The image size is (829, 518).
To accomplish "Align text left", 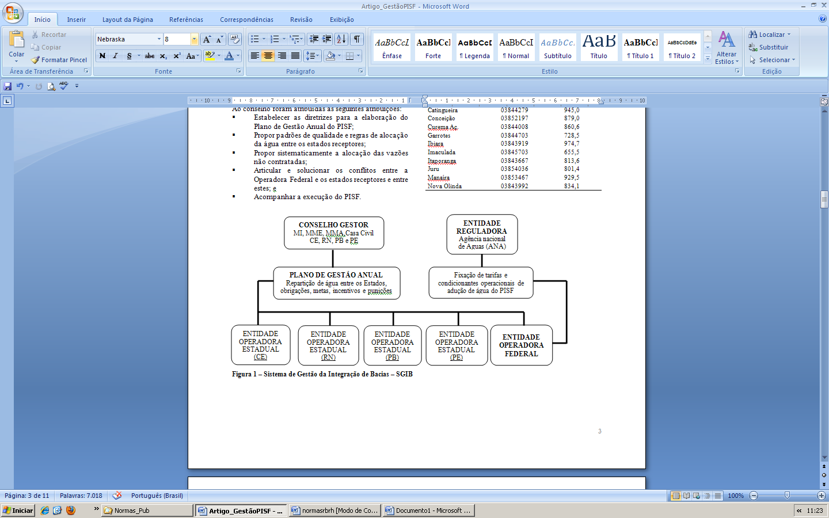I will click(255, 56).
